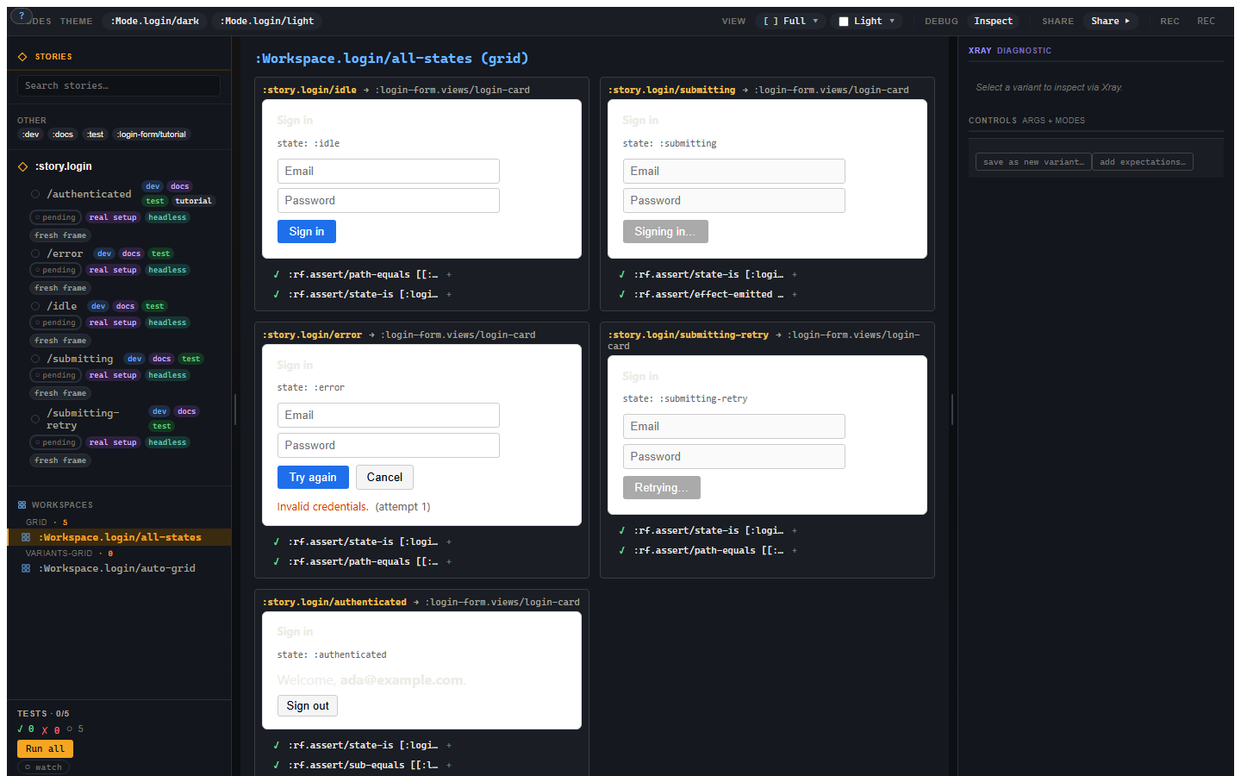Open the DIAGNOSTIC tab
1241x776 pixels.
pyautogui.click(x=1024, y=51)
